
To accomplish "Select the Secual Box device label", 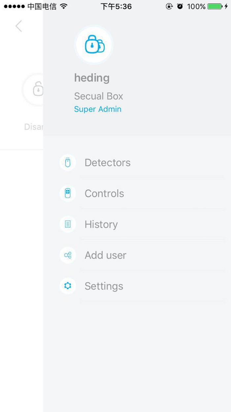I will click(x=98, y=96).
